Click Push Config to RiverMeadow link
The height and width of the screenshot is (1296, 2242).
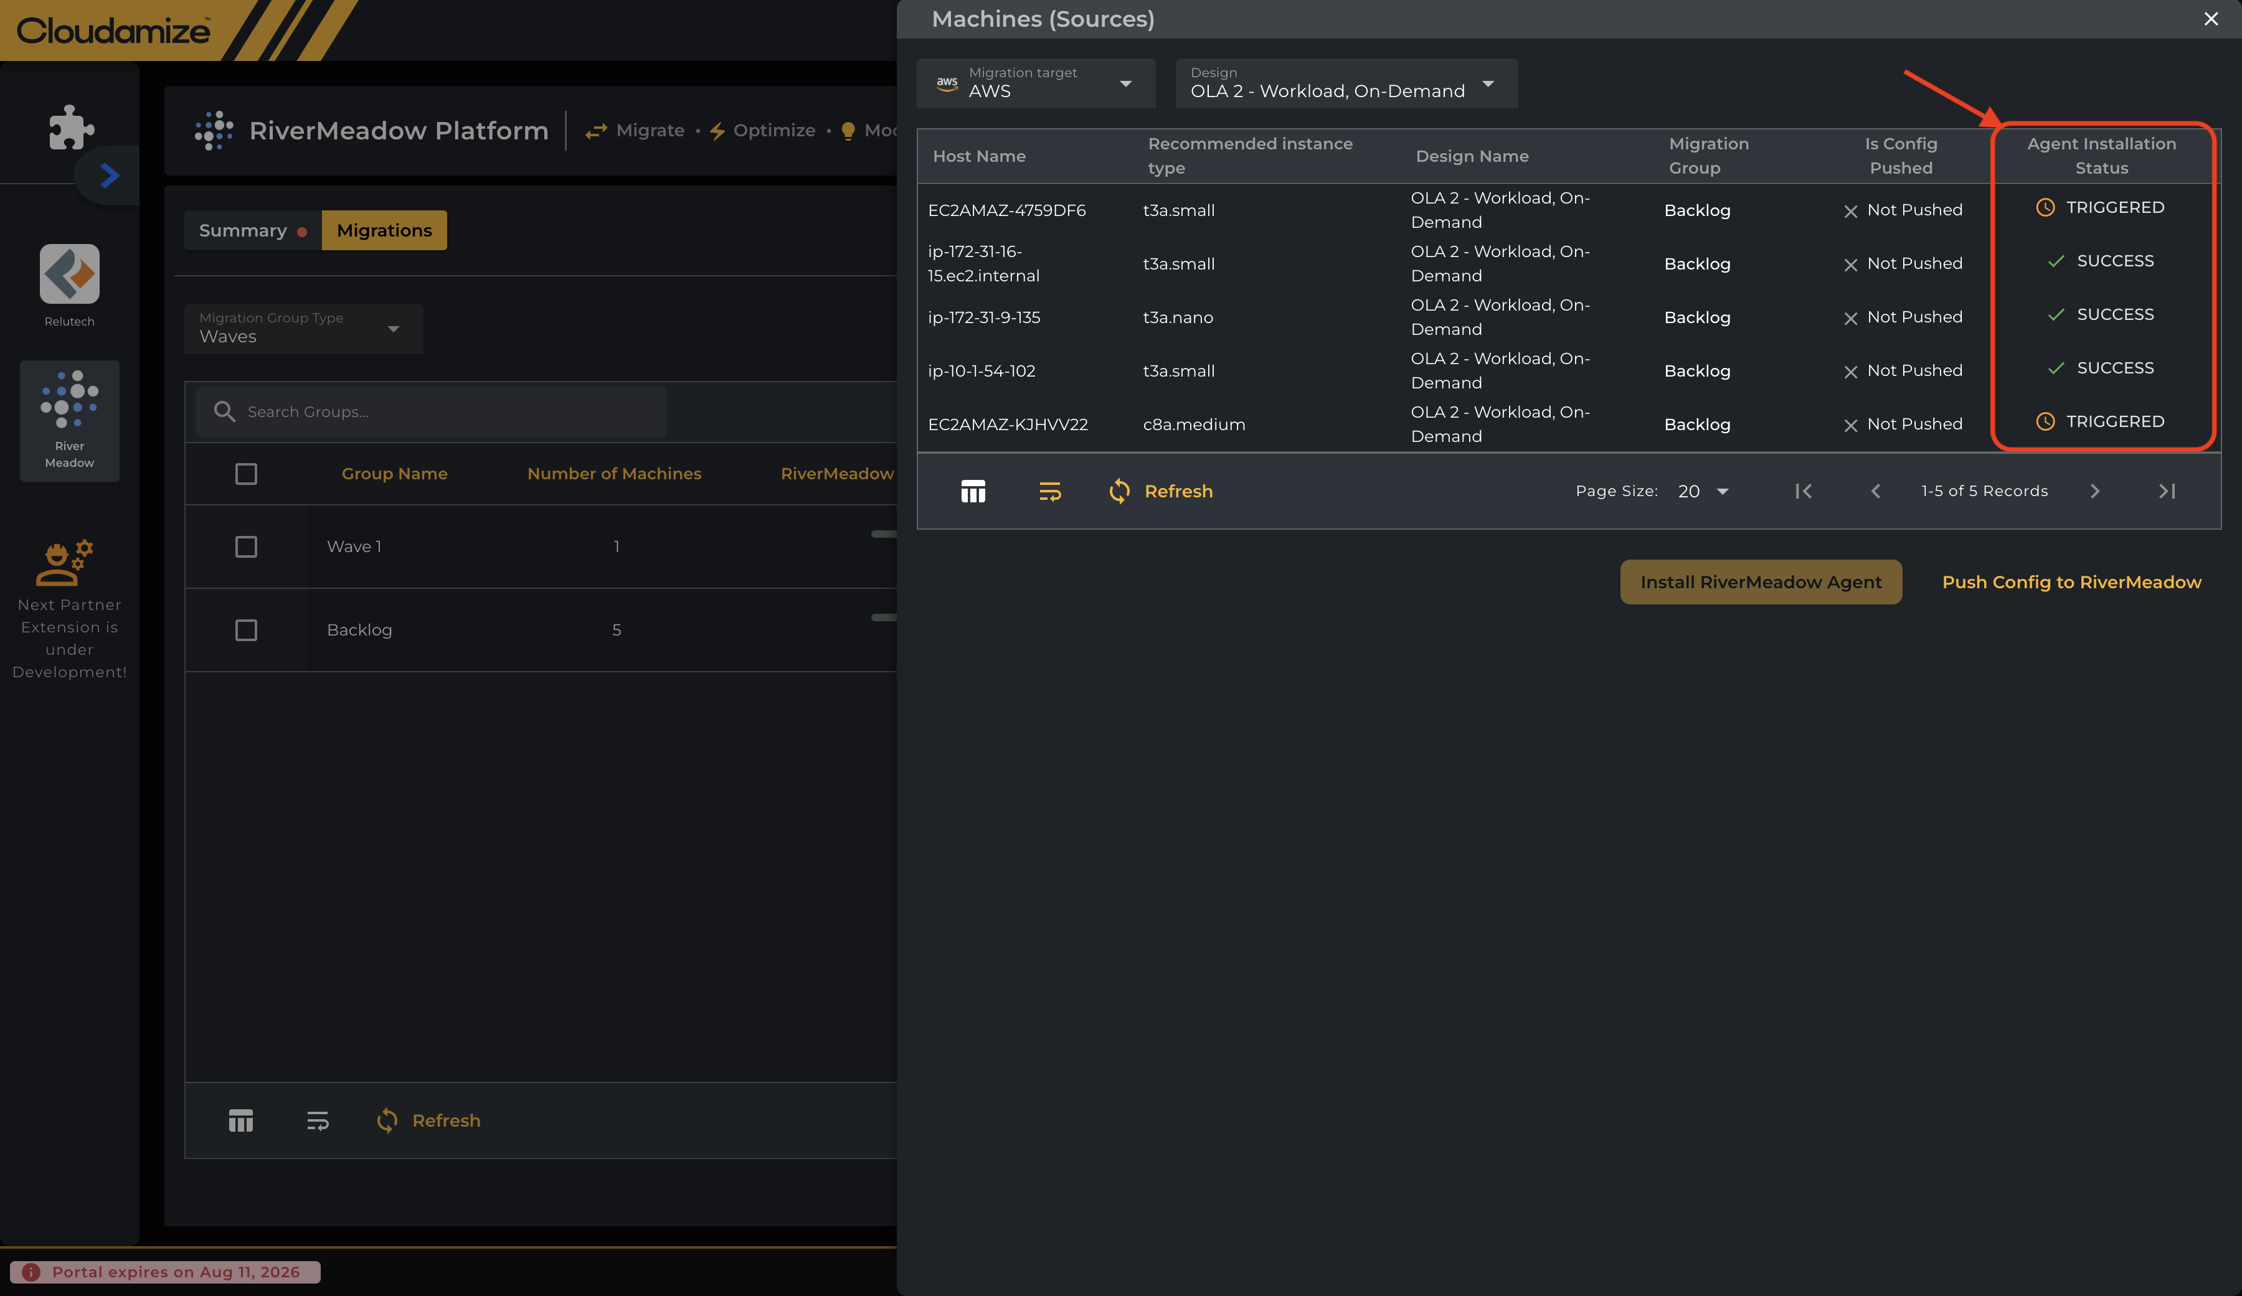pos(2071,582)
